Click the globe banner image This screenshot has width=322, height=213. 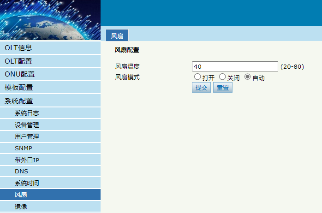point(50,20)
